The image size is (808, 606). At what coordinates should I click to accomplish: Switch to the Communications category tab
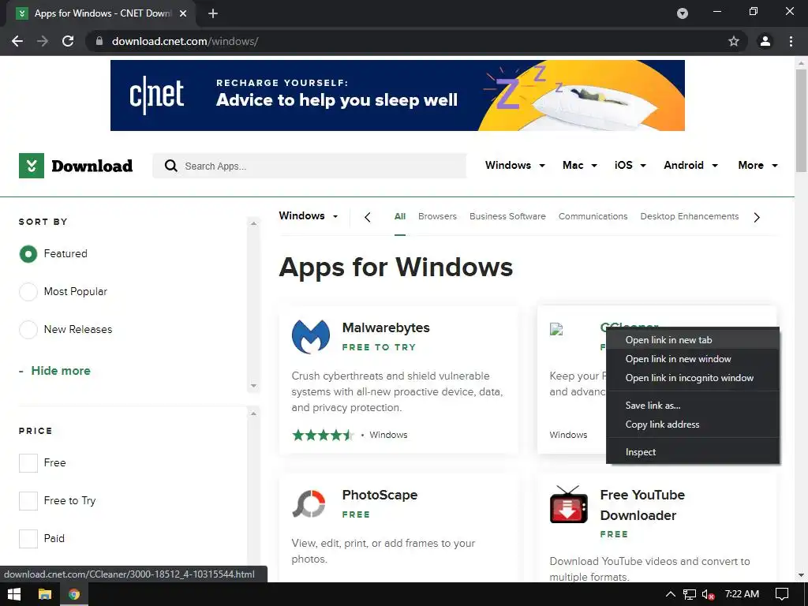[x=593, y=216]
